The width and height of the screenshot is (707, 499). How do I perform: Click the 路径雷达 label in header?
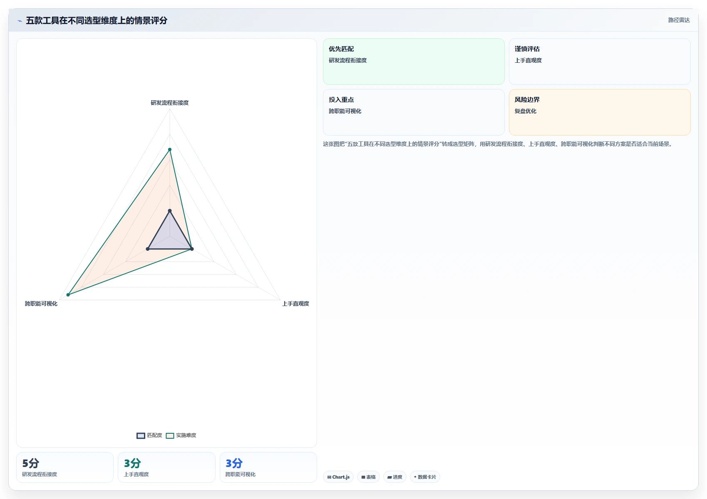pyautogui.click(x=679, y=20)
